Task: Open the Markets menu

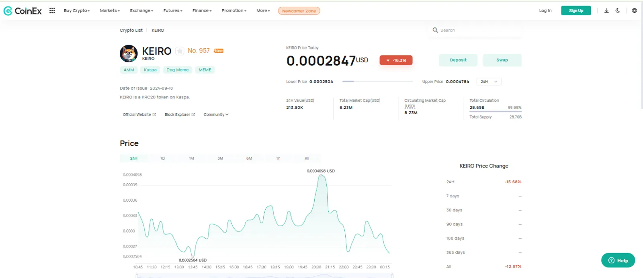Action: pos(110,11)
